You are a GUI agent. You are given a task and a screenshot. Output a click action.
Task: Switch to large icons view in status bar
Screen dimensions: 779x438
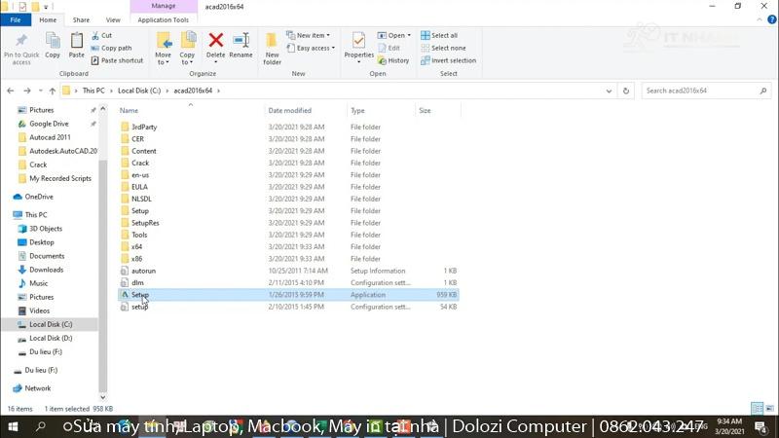769,408
